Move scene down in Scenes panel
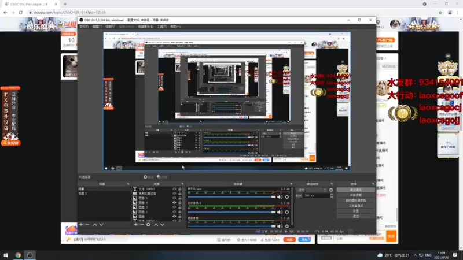 click(x=101, y=225)
